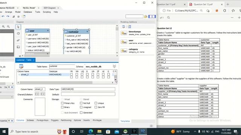The height and width of the screenshot is (135, 241).
Task: Enable the Not Null checkbox
Action: click(81, 103)
